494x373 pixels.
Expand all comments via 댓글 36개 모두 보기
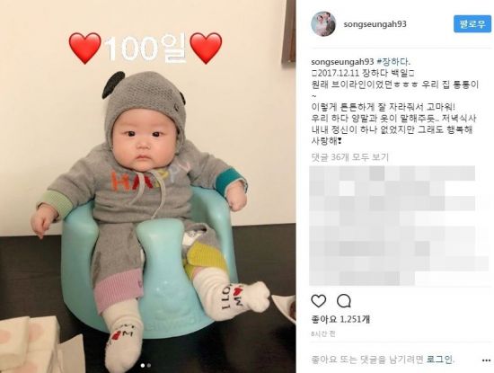tap(350, 156)
